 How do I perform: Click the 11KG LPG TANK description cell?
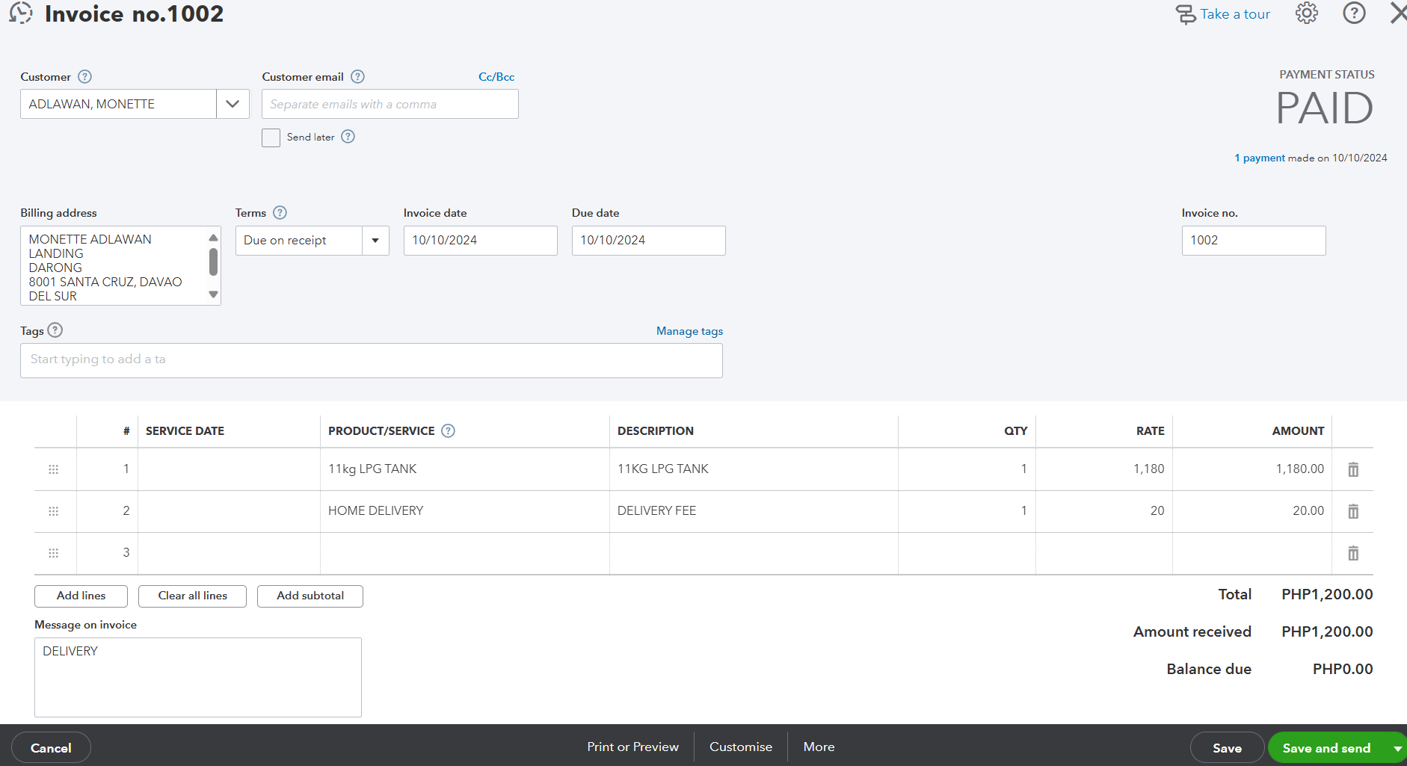tap(754, 469)
